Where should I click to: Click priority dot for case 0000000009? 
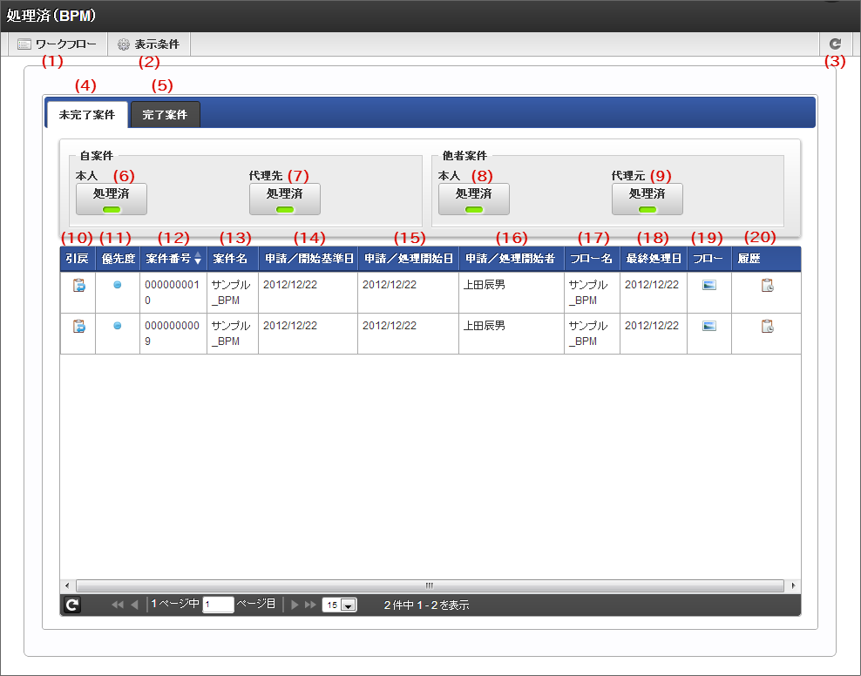(x=117, y=326)
